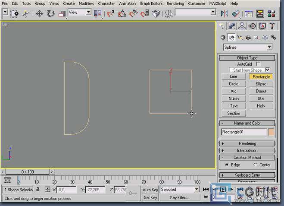The image size is (284, 206).
Task: Toggle the 3D Snaps magnet icon
Action: [110, 14]
